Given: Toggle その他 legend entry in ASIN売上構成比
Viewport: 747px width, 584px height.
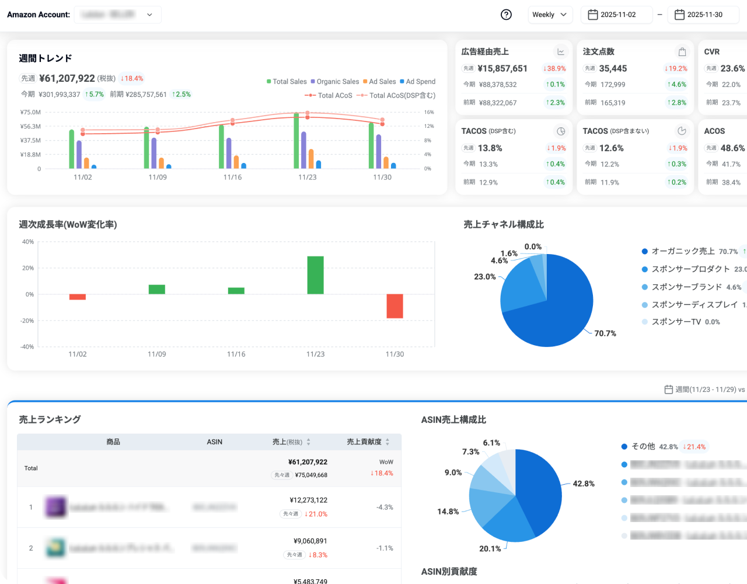Looking at the screenshot, I should (638, 446).
